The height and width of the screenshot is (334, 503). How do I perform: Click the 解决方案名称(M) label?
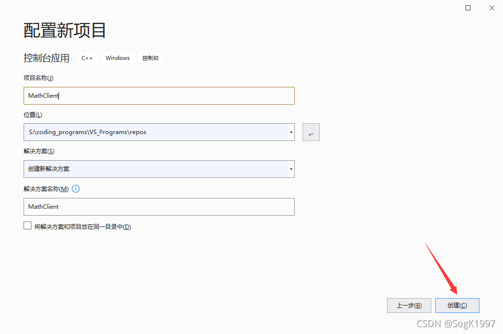tap(46, 189)
